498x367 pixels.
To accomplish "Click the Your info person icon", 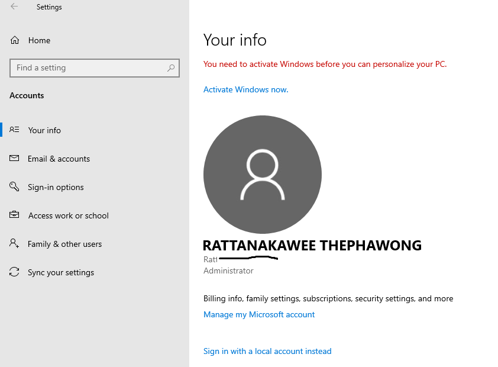I will [14, 130].
